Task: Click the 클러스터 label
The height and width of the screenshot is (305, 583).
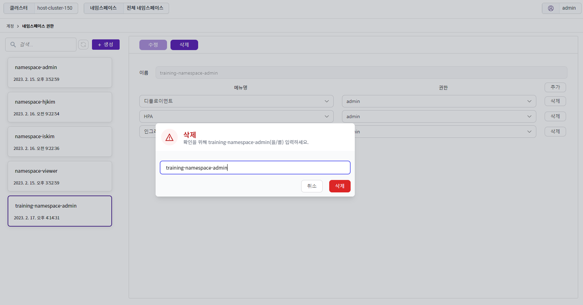Action: coord(19,8)
